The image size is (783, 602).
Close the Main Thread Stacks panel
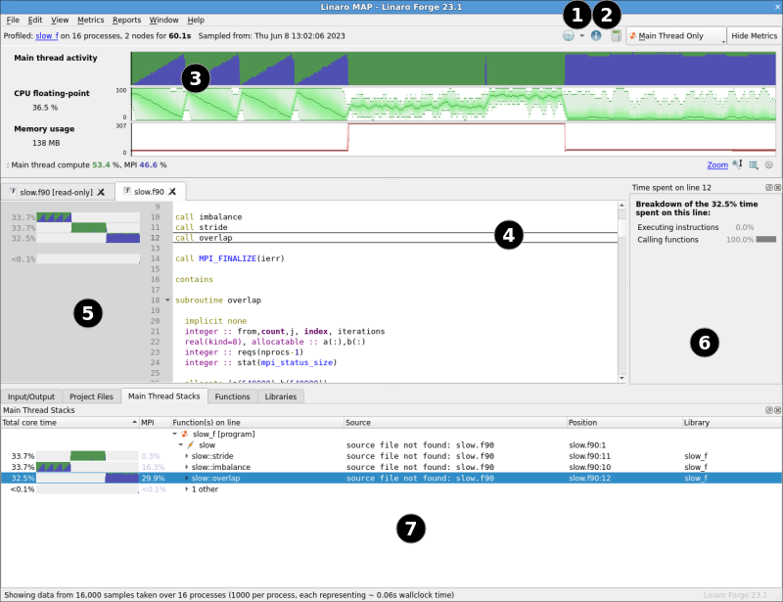(777, 410)
